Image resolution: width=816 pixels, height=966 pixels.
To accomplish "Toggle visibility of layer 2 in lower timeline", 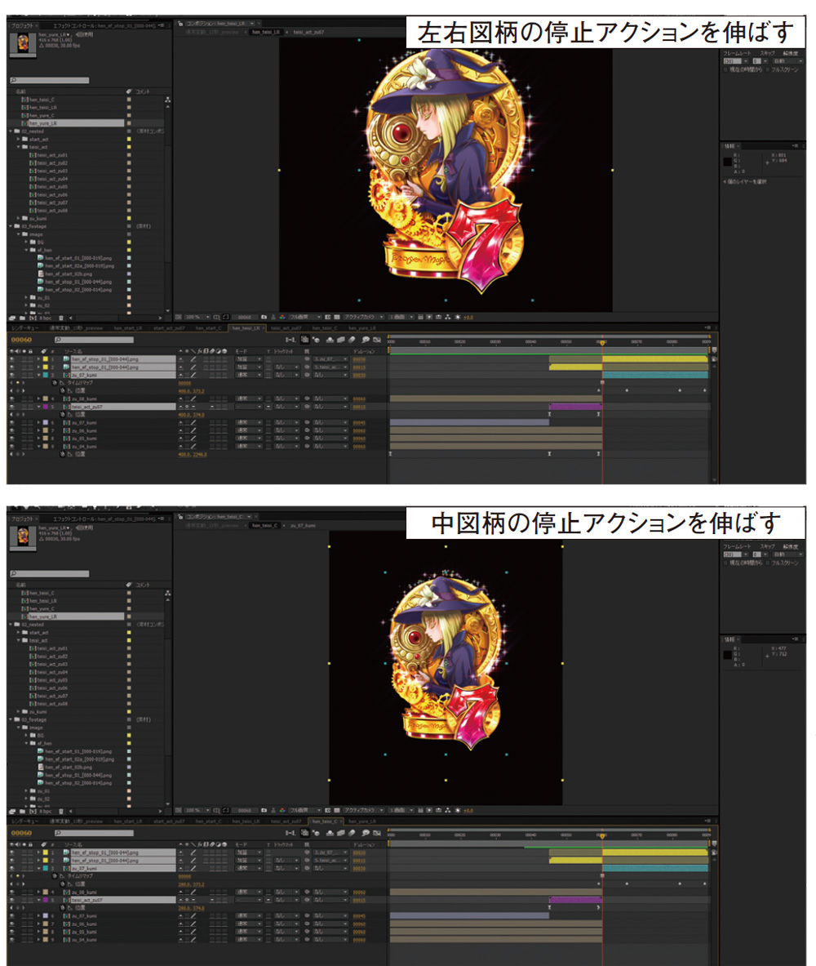I will (11, 860).
